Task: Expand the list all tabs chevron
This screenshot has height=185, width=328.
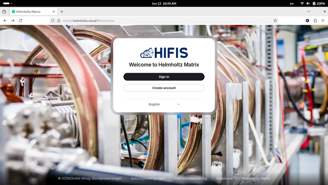Action: (x=309, y=12)
